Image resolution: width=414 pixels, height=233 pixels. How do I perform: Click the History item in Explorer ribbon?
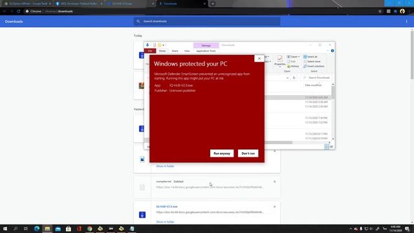(293, 66)
